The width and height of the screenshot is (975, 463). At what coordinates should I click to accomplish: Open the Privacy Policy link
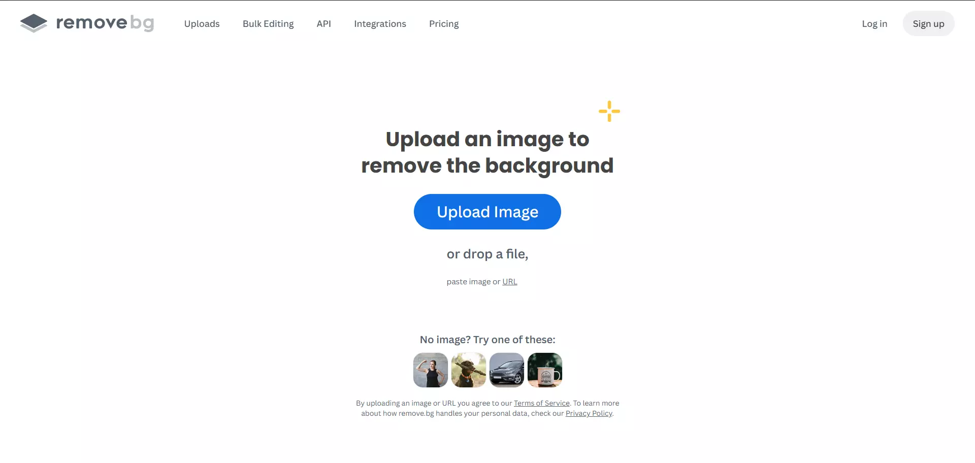[x=589, y=413]
